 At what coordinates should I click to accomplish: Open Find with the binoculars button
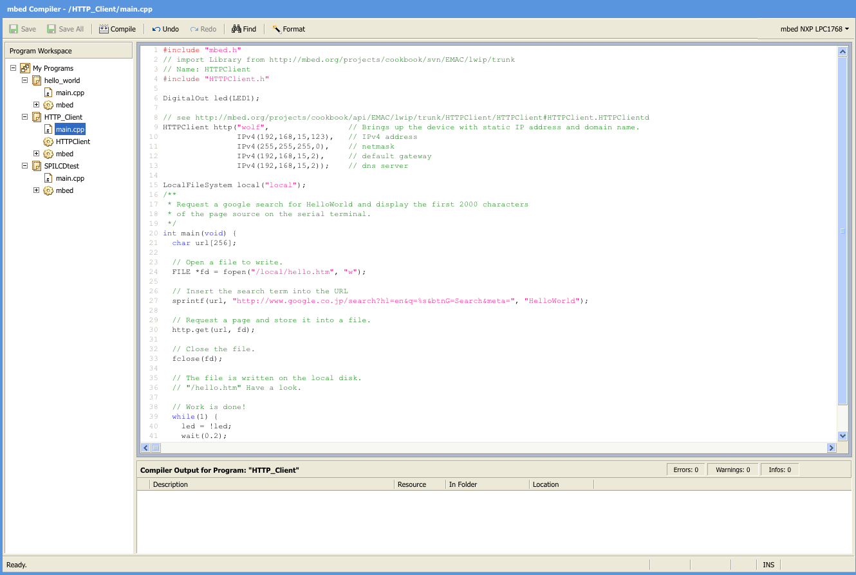(x=244, y=29)
